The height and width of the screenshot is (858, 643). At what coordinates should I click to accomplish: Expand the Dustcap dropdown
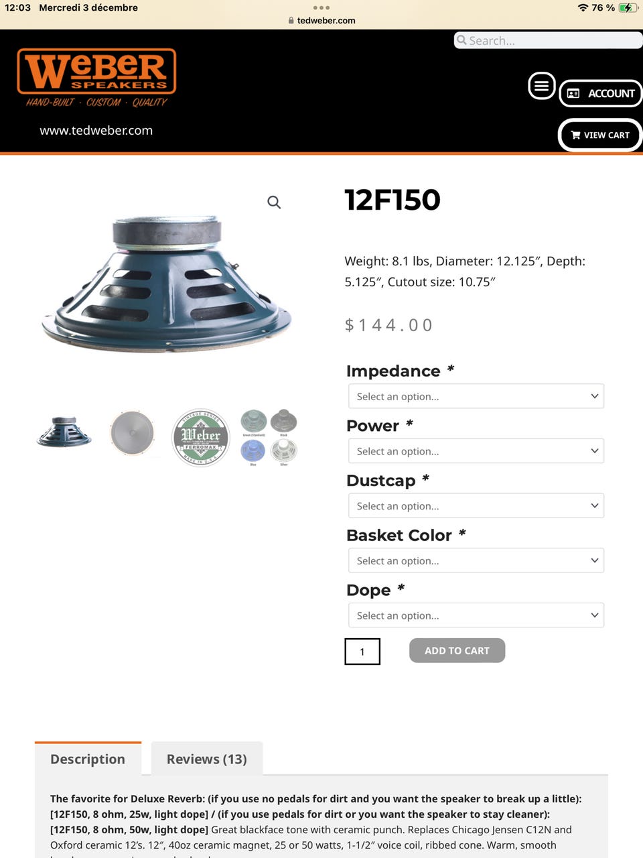click(476, 506)
